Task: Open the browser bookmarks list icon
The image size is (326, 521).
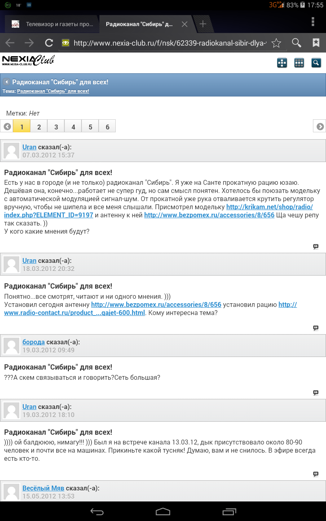Action: [316, 43]
